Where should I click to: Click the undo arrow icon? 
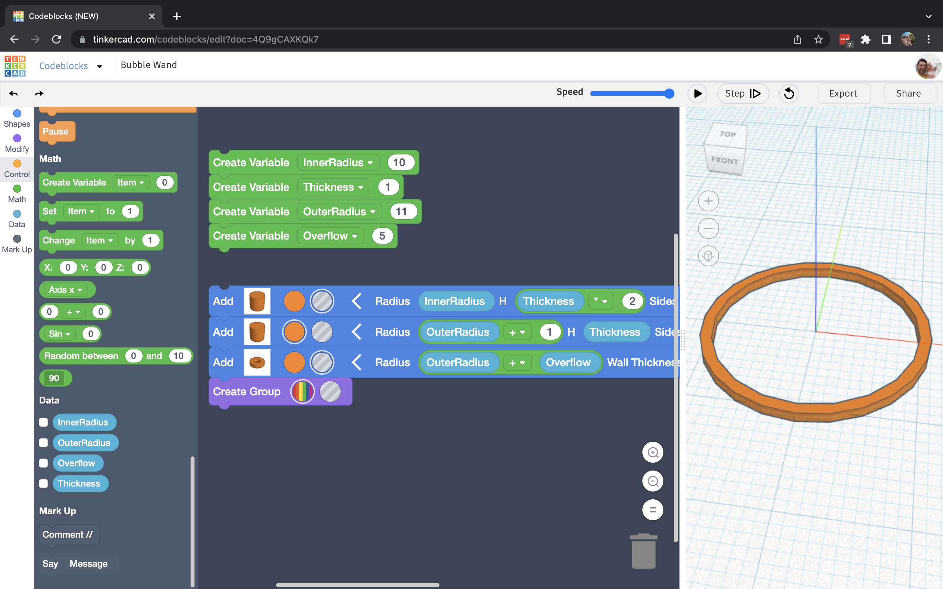(x=14, y=94)
